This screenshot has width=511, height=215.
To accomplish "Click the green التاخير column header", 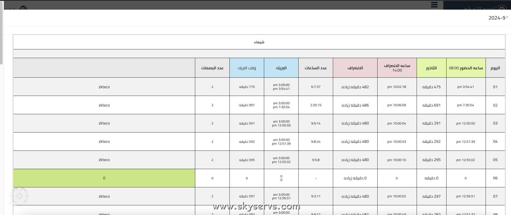I will point(431,68).
